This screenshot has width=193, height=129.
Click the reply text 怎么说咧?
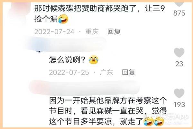pyautogui.click(x=67, y=60)
